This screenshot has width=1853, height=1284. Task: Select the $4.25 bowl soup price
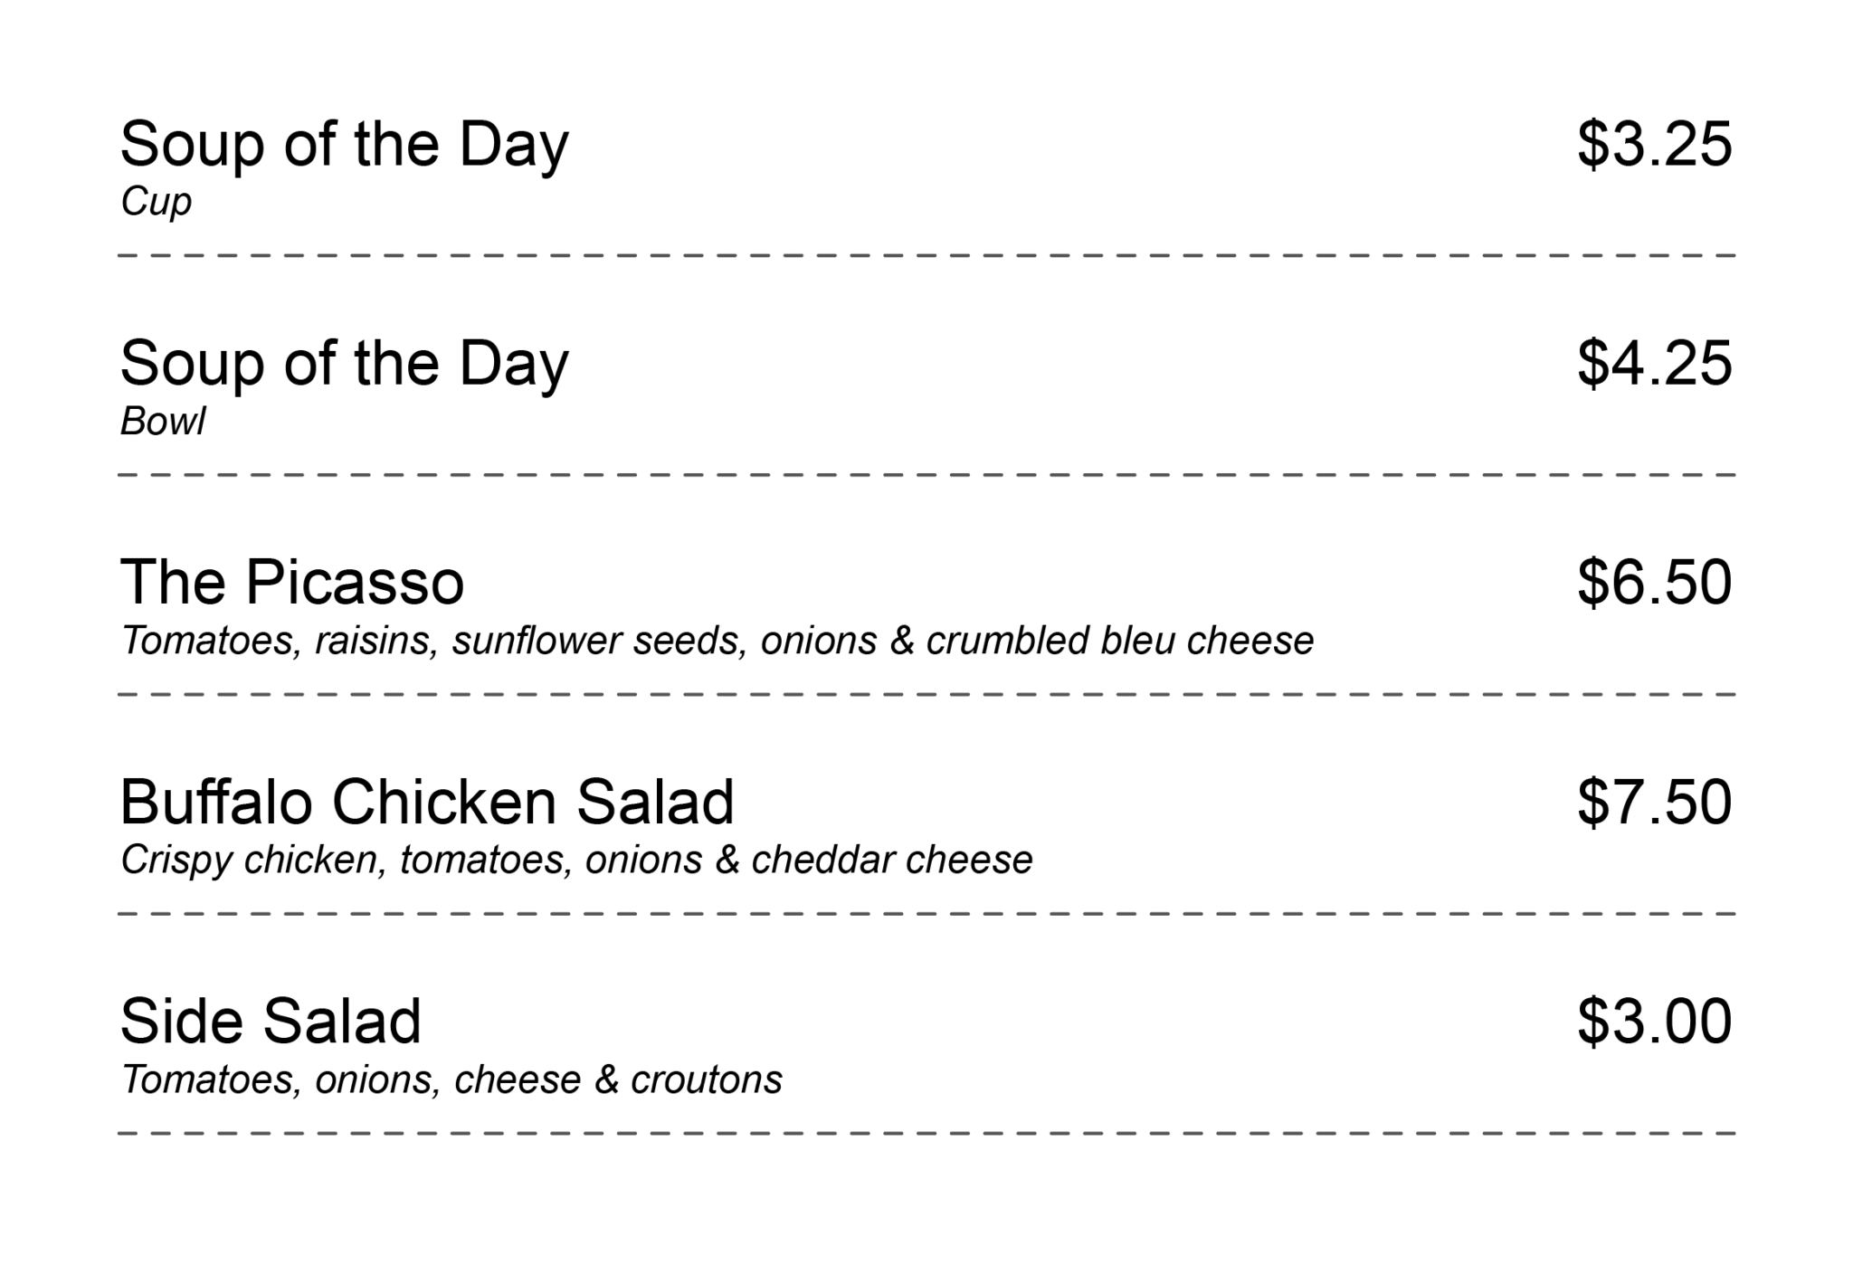[1654, 364]
